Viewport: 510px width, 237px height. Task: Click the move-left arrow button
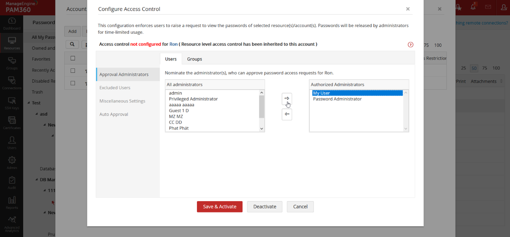pos(287,114)
